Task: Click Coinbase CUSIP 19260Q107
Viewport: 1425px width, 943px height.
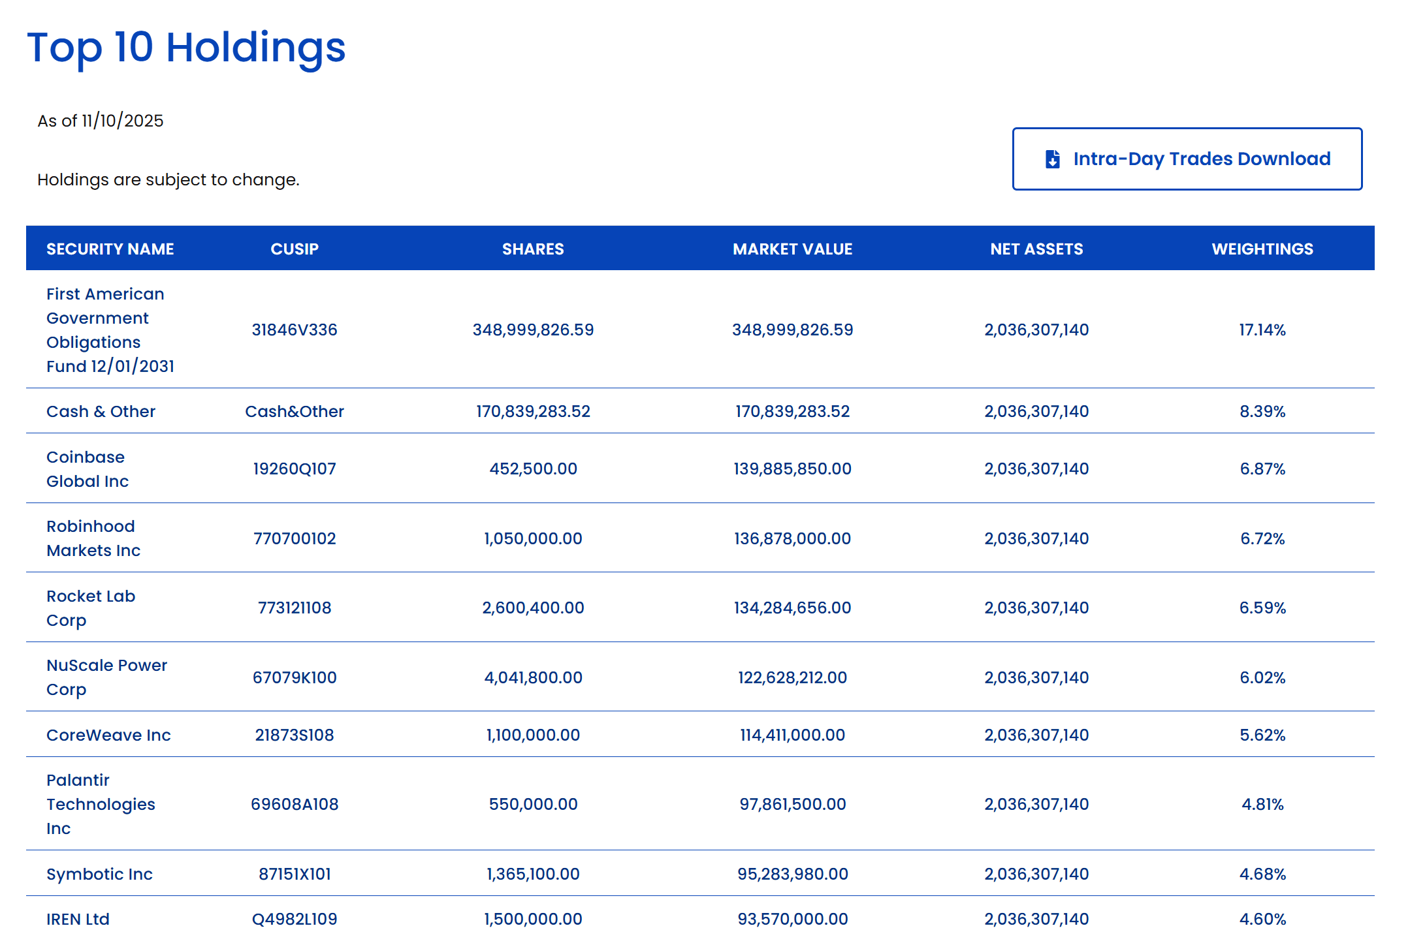Action: [x=295, y=469]
